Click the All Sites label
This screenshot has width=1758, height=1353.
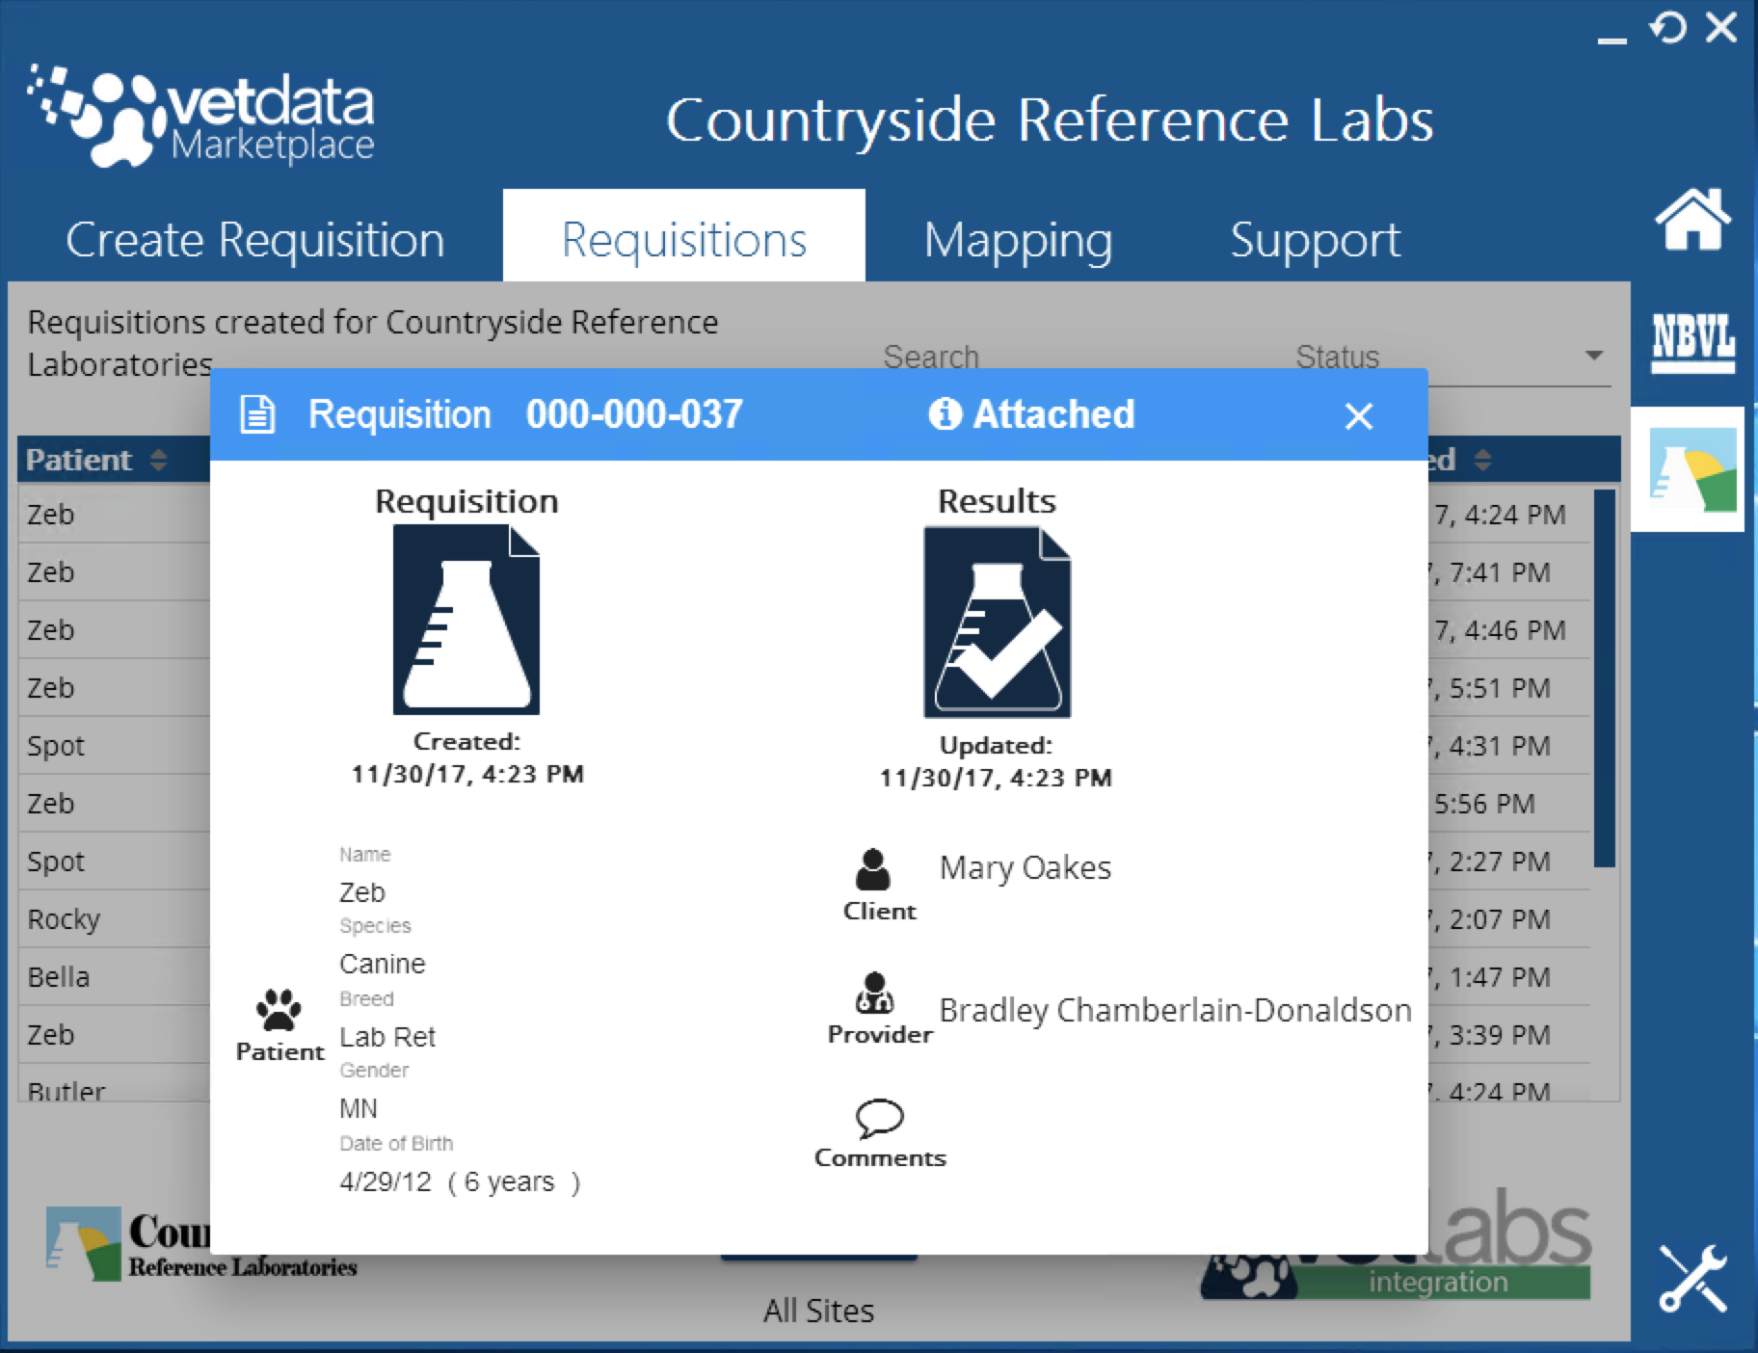click(818, 1311)
